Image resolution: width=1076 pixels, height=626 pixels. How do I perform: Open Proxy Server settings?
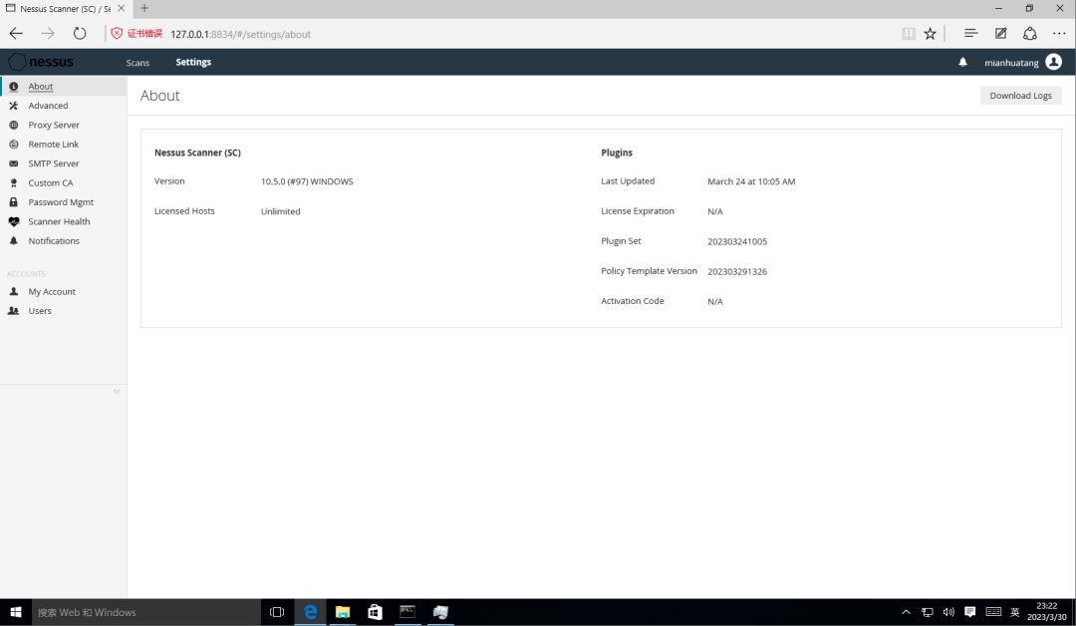click(54, 125)
